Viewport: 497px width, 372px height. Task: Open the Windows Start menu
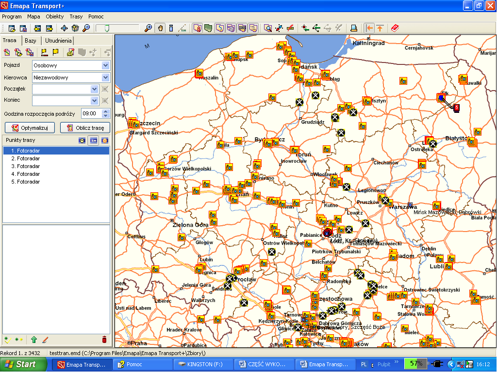tap(23, 364)
